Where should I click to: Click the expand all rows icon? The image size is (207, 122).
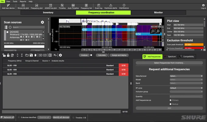17,55
